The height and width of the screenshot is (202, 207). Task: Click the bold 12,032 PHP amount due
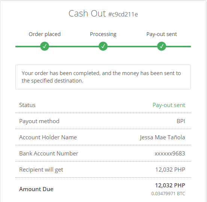tap(170, 185)
